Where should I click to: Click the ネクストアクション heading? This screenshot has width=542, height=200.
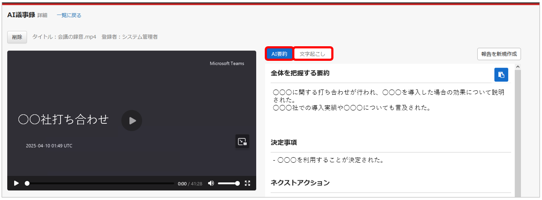(300, 183)
